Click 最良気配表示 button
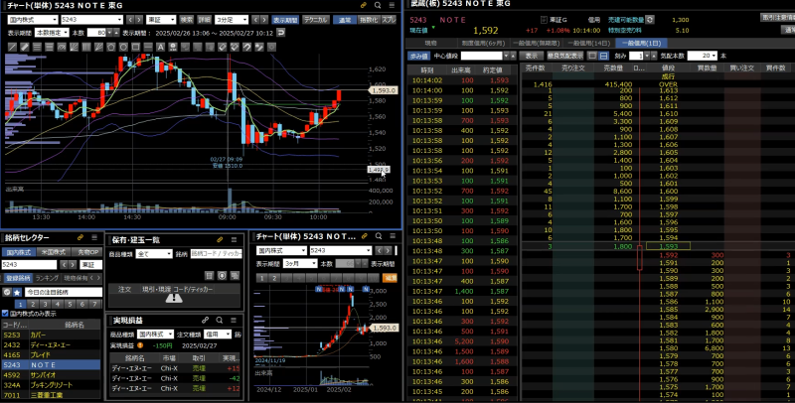 coord(565,56)
